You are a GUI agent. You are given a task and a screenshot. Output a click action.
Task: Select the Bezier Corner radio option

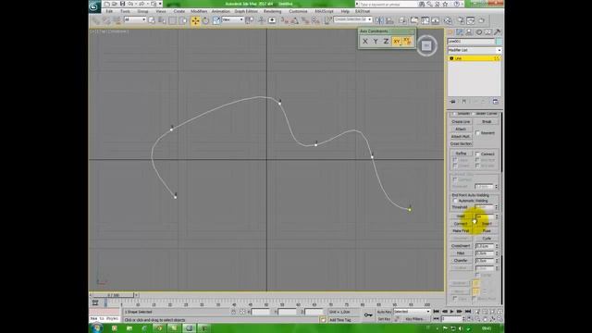pos(473,114)
